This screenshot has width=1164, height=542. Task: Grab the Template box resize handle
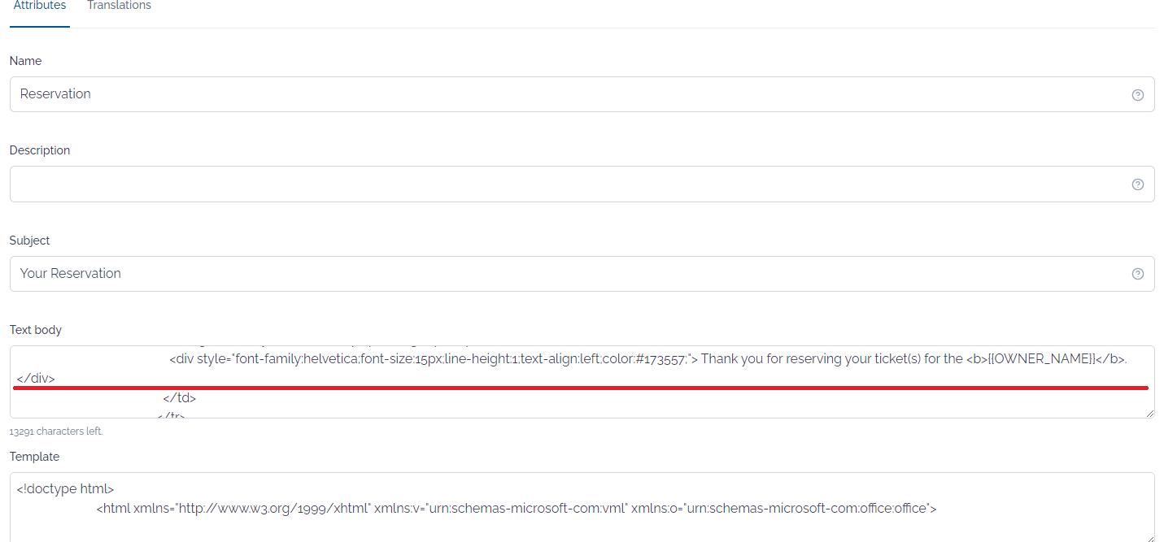[1149, 536]
